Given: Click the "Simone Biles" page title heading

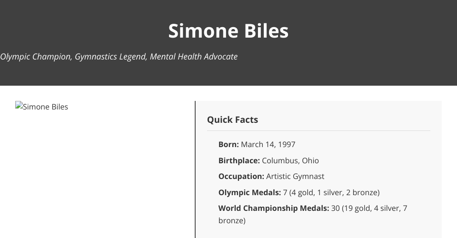Looking at the screenshot, I should 228,30.
